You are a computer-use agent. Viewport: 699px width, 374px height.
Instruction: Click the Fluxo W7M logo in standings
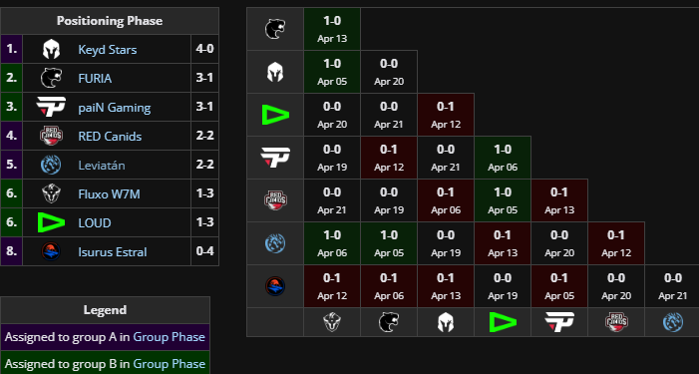51,193
